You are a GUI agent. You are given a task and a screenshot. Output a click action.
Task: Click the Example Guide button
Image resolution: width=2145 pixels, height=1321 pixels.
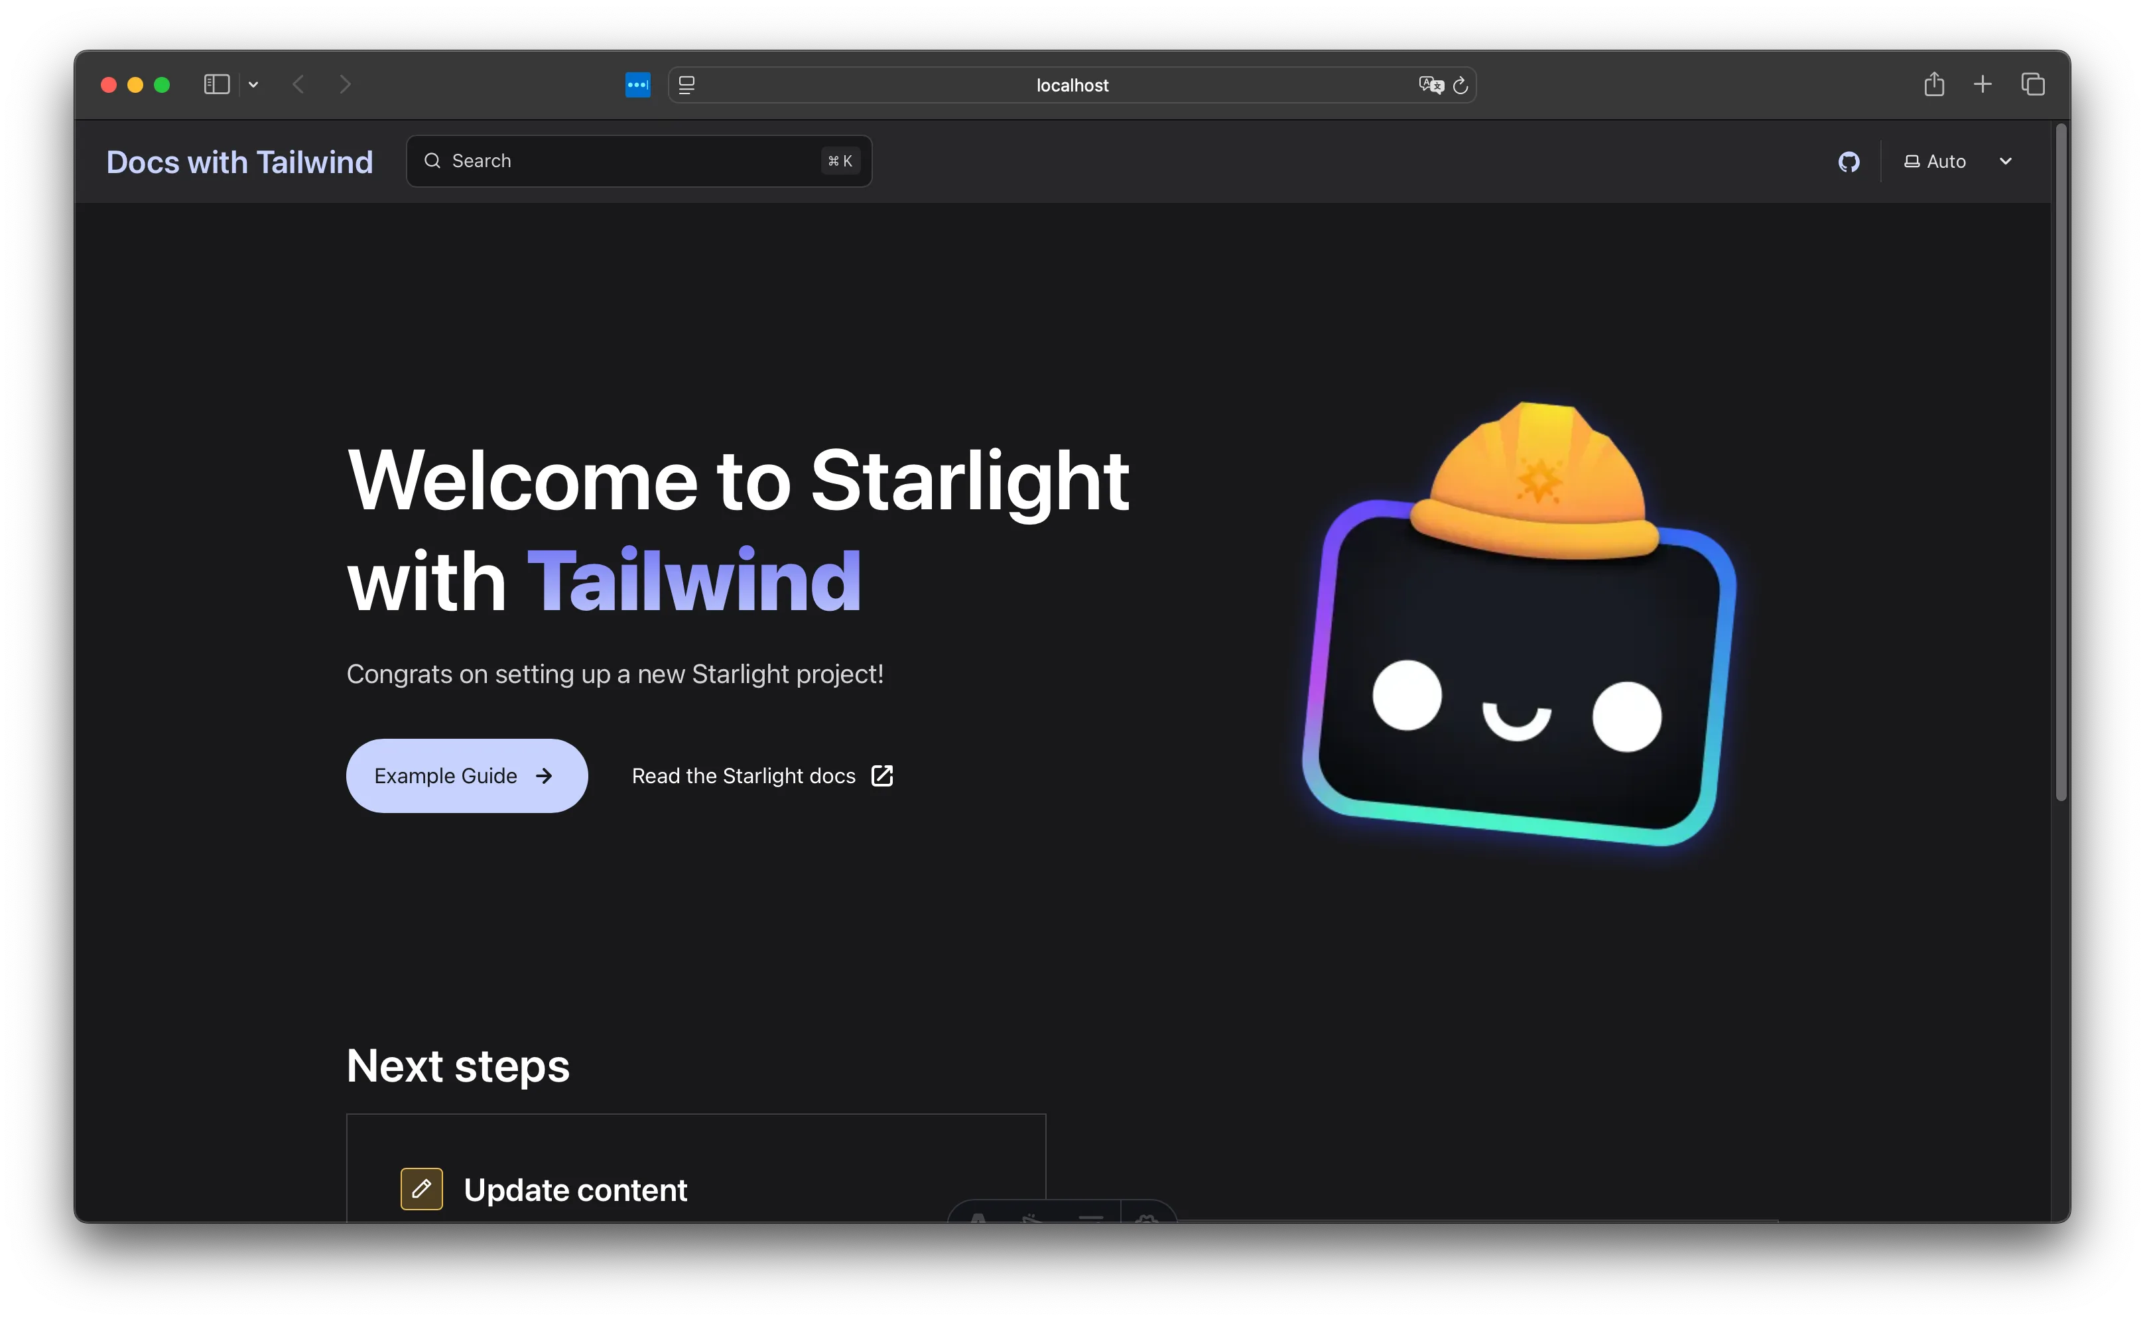(466, 775)
